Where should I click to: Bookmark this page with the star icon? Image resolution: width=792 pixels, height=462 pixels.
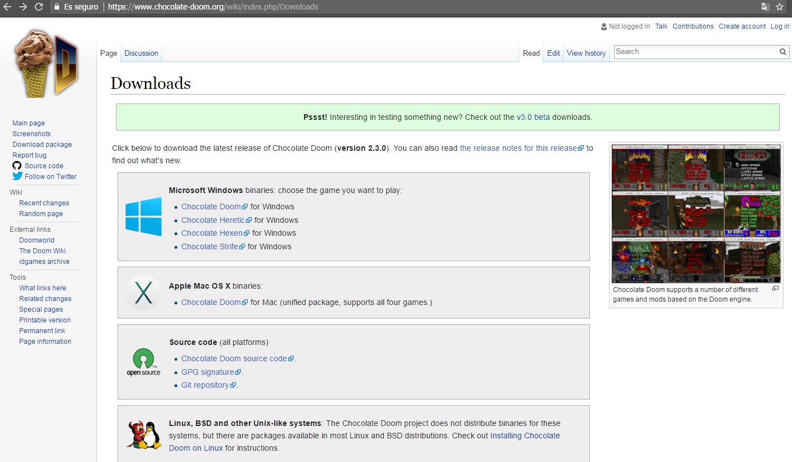tap(780, 7)
